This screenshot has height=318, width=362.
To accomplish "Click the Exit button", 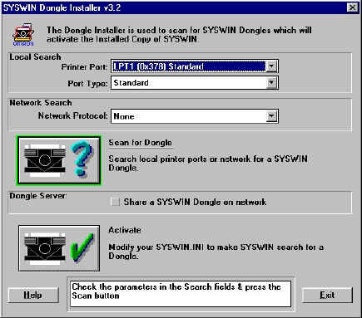I will [x=327, y=295].
